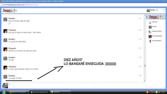Click the yellow star beside Bondy's name
The width and height of the screenshot is (167, 94).
(164, 10)
